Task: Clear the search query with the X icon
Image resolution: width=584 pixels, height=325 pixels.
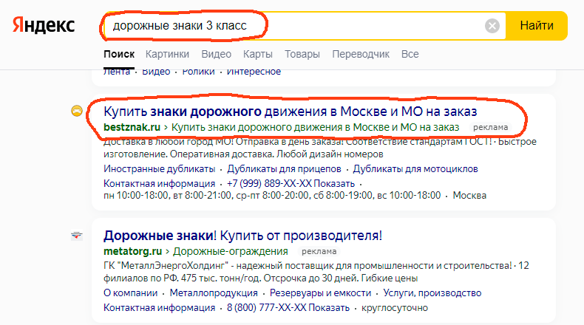Action: [x=492, y=26]
